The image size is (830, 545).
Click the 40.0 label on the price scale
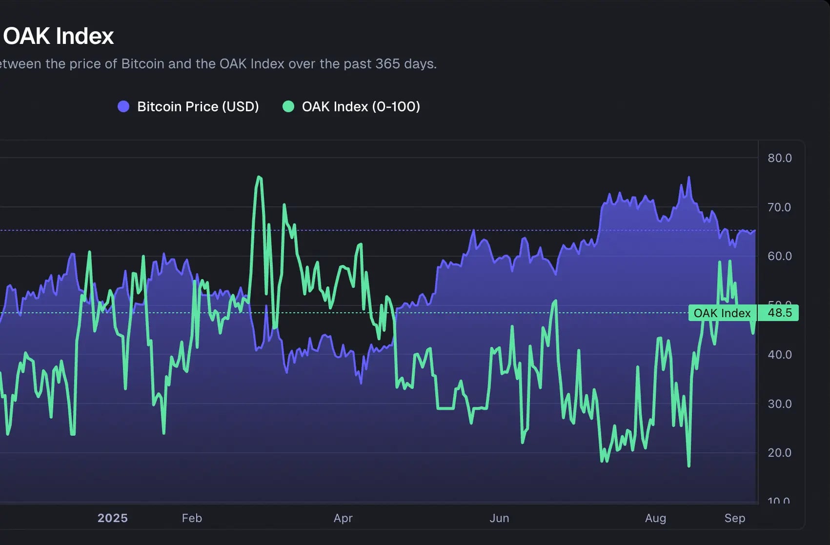tap(779, 355)
